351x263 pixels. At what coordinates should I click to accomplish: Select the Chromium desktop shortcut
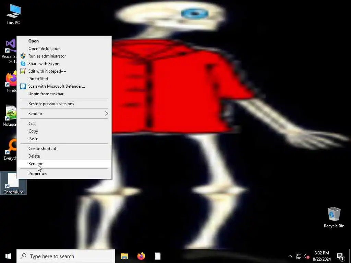coord(13,183)
